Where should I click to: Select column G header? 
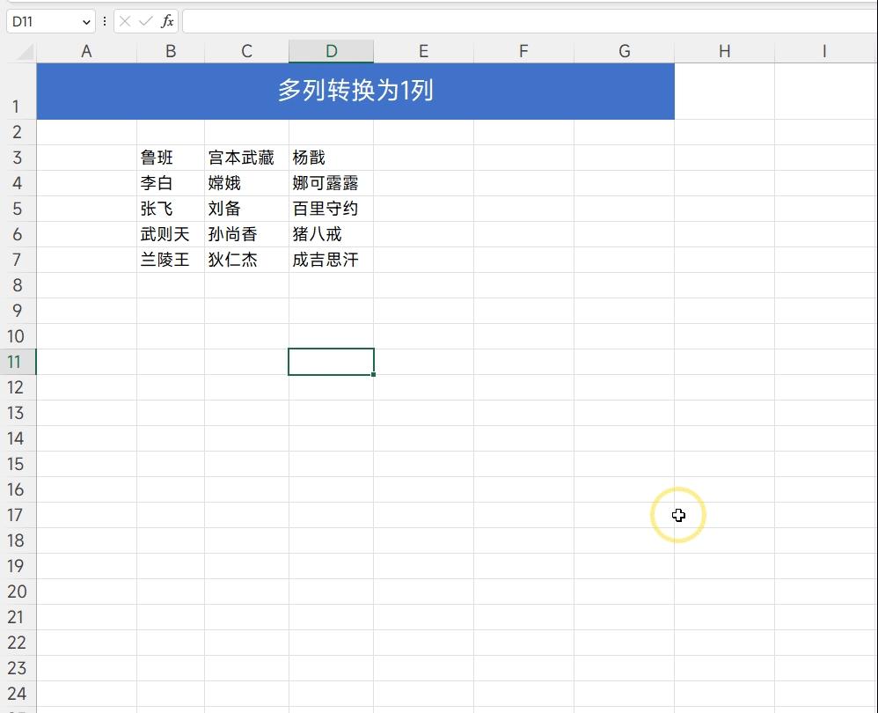624,51
